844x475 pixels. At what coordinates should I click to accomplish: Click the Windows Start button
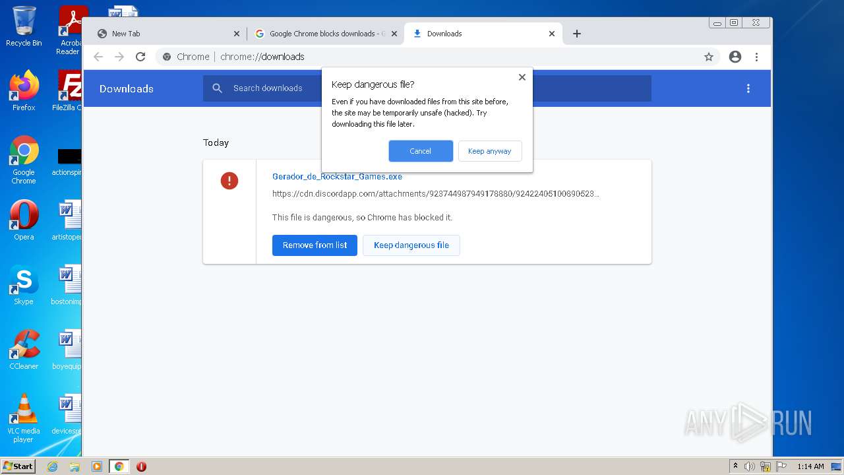[18, 466]
